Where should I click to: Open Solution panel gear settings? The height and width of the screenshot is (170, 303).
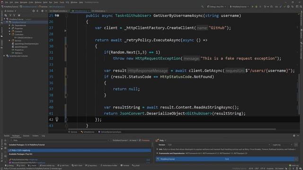42,11
